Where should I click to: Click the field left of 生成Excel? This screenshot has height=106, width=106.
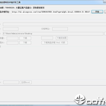click(x=11, y=82)
